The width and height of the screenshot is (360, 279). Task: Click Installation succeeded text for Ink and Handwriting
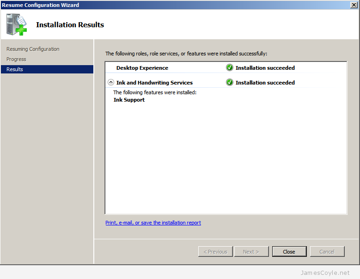tap(265, 83)
